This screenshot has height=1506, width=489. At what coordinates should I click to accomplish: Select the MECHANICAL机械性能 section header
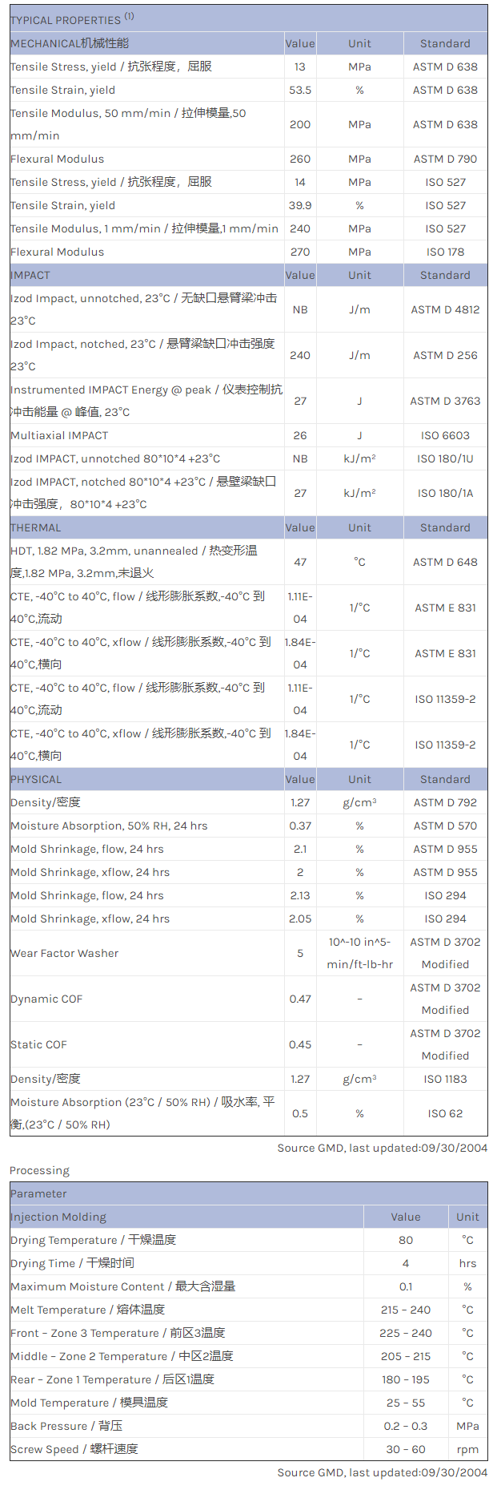pyautogui.click(x=70, y=43)
